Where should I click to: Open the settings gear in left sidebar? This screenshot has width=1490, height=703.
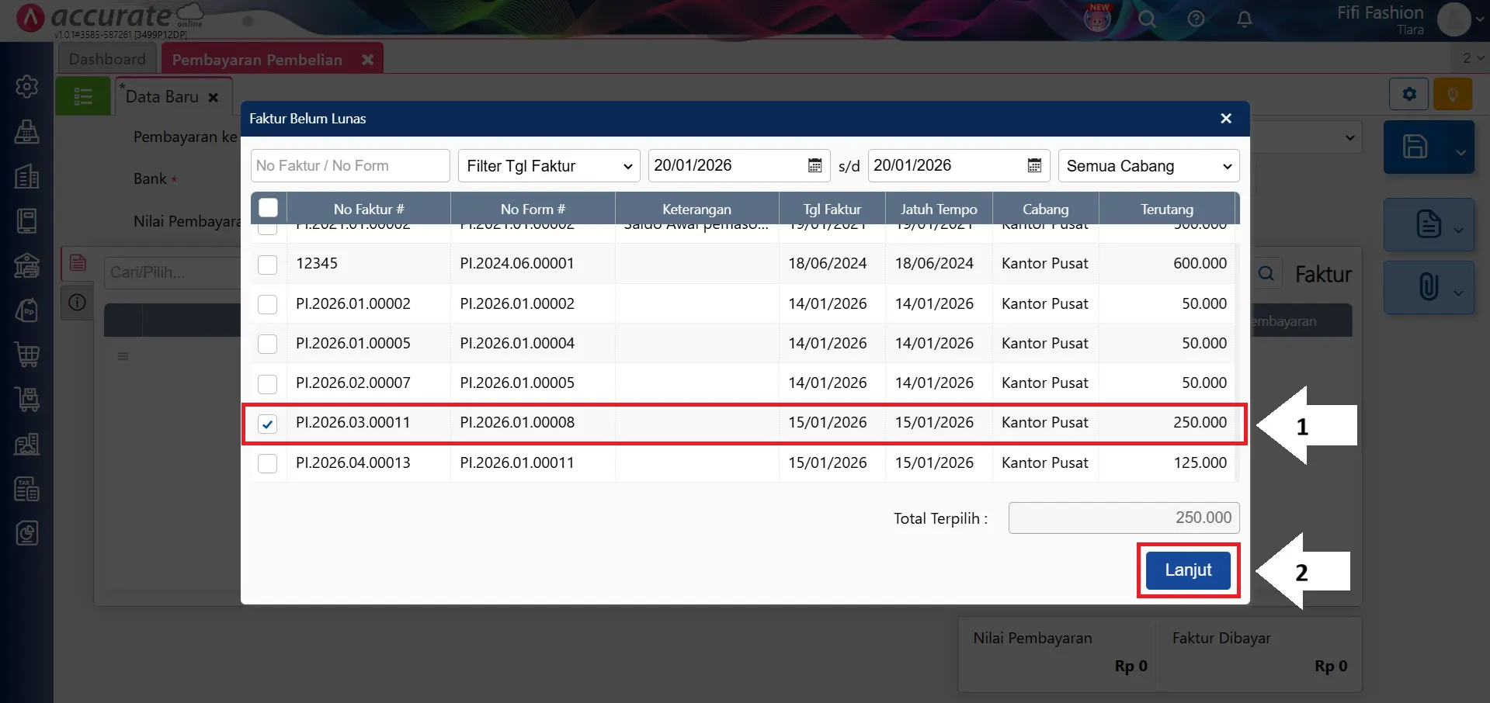[27, 86]
